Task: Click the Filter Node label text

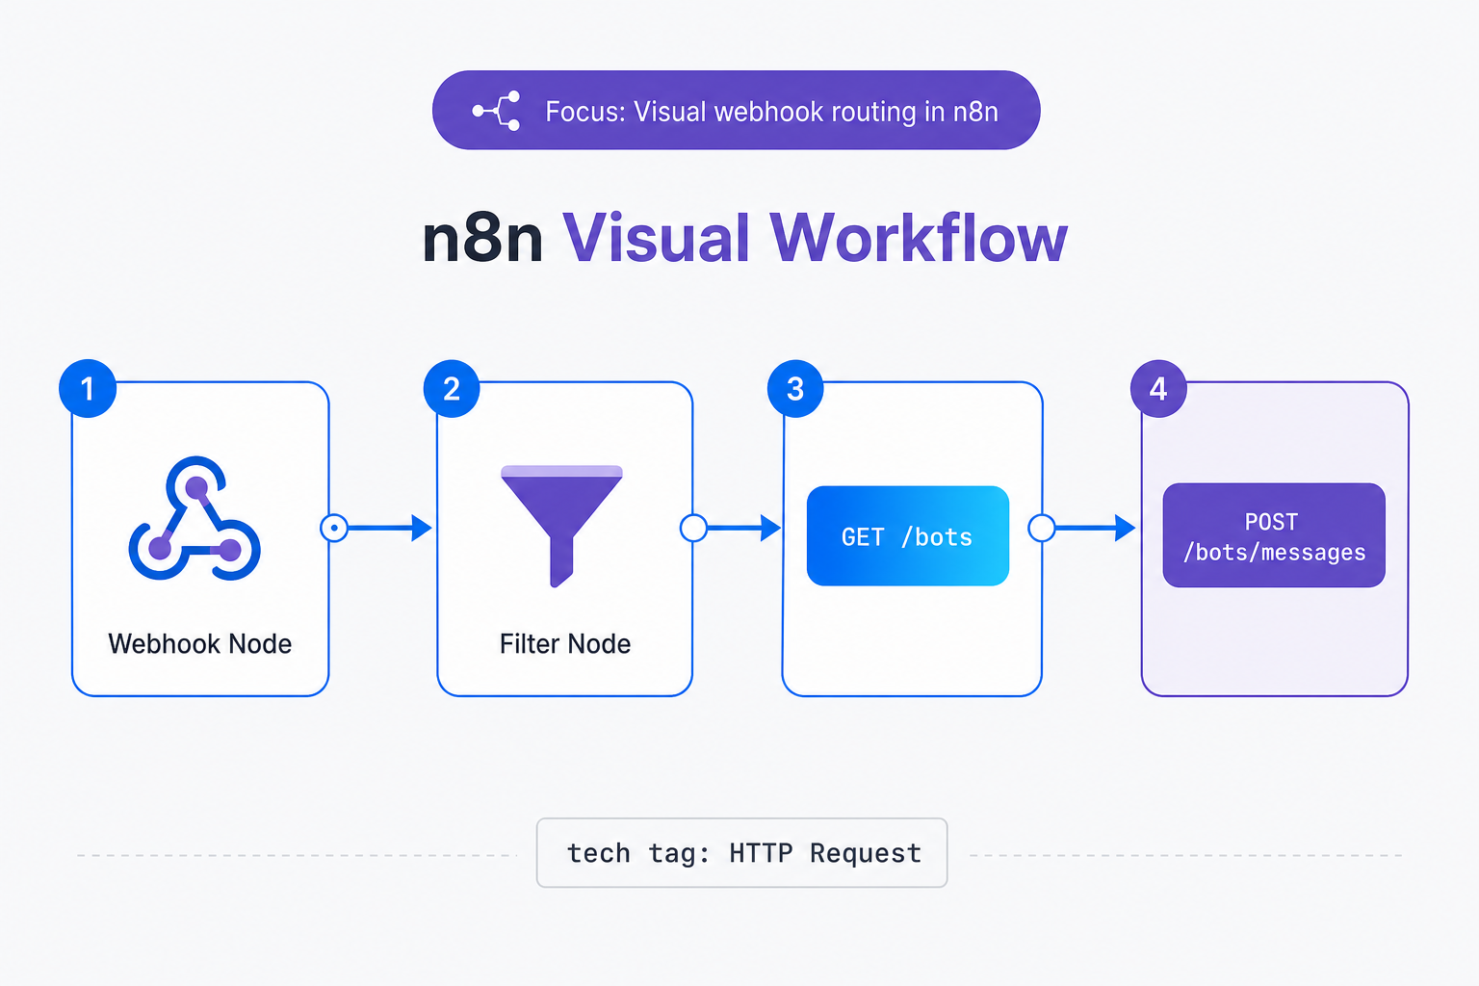Action: pos(565,643)
